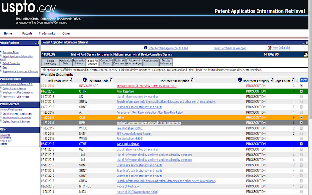Check the Notice of Publication row checkbox
Screen dimensions: 312x195
(x=301, y=186)
